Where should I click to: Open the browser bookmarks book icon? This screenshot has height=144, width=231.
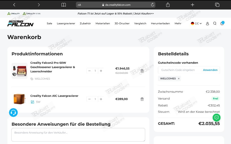64,5
